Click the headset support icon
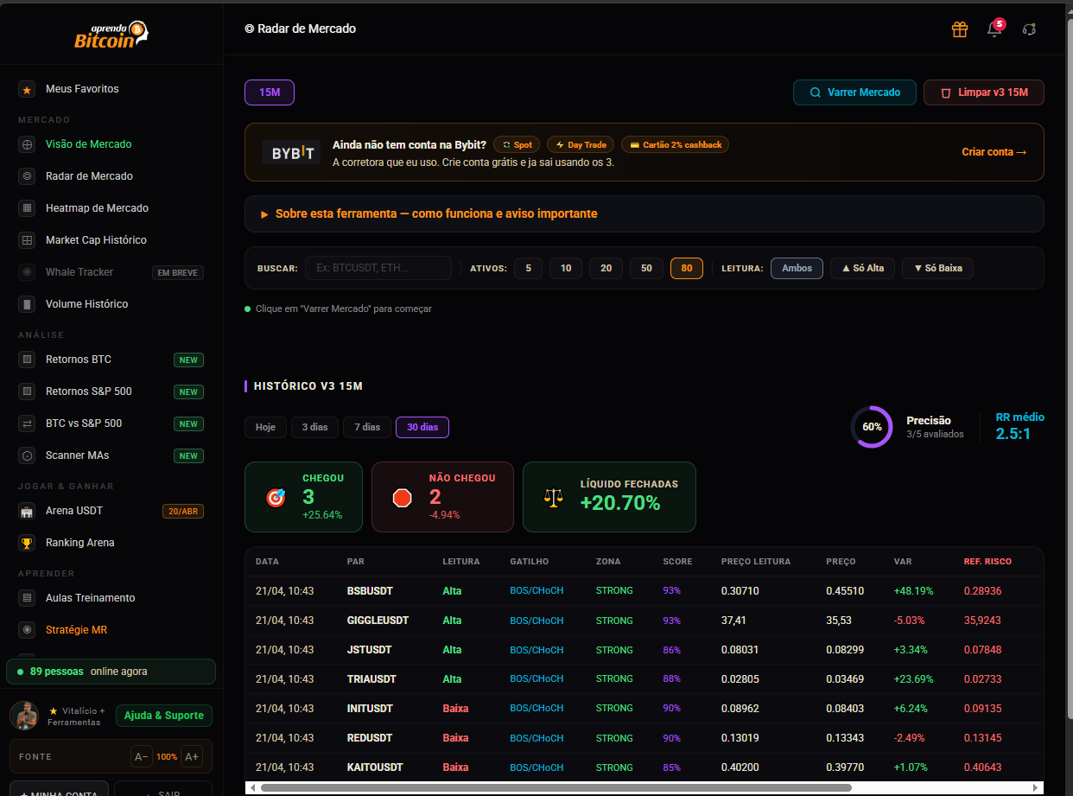The height and width of the screenshot is (796, 1073). pos(1029,29)
